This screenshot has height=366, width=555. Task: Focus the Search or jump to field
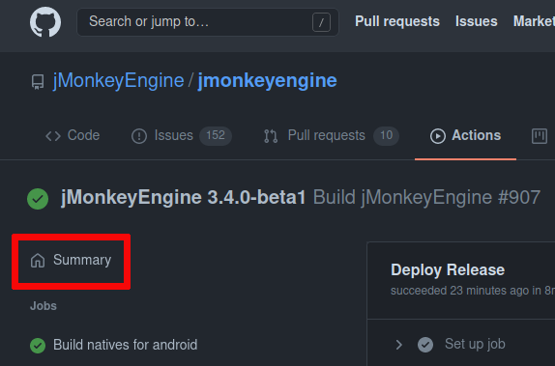208,22
